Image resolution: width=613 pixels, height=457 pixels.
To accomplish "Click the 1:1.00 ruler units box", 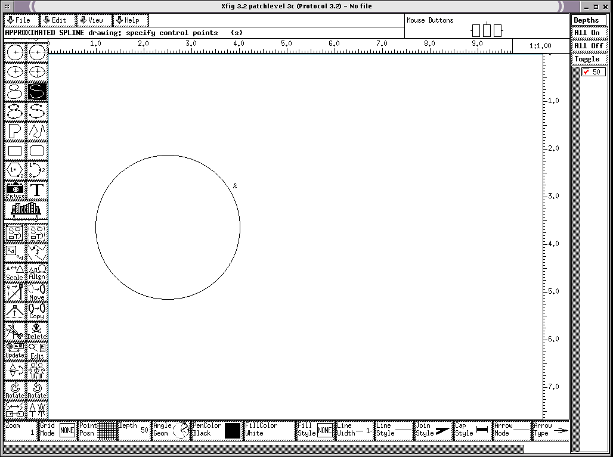I will [x=540, y=46].
